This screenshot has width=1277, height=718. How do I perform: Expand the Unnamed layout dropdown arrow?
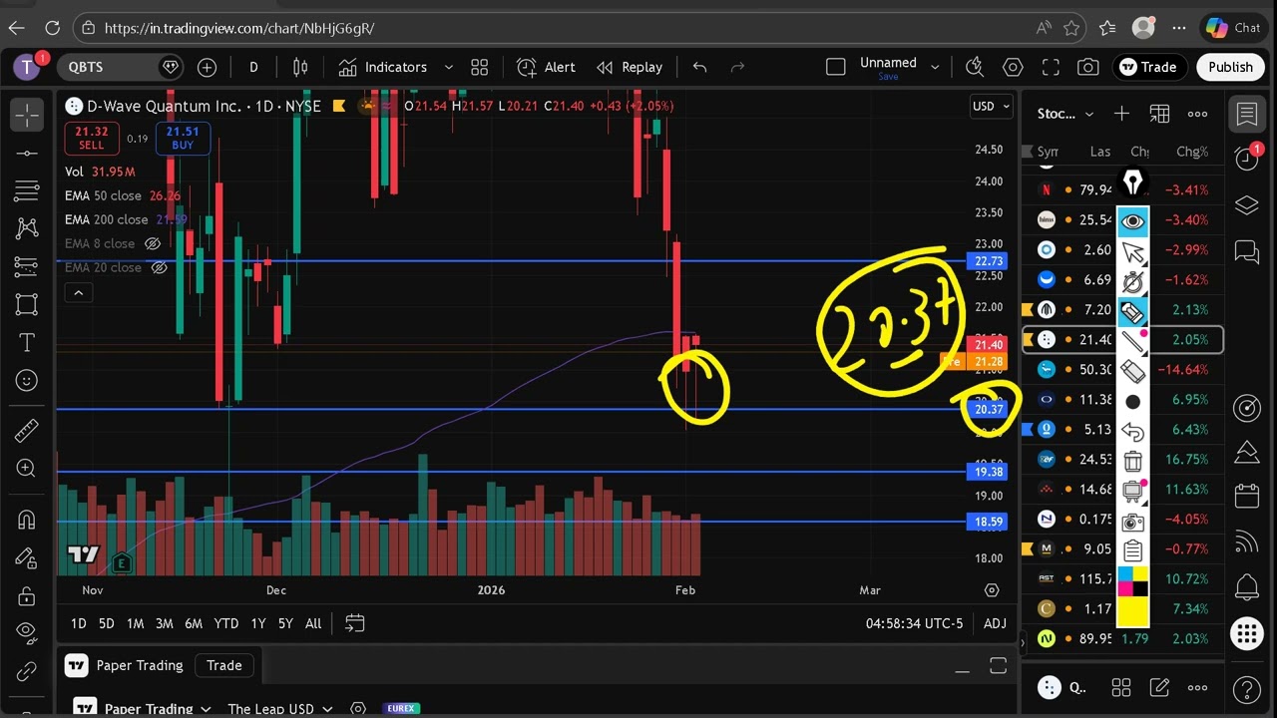[x=935, y=67]
